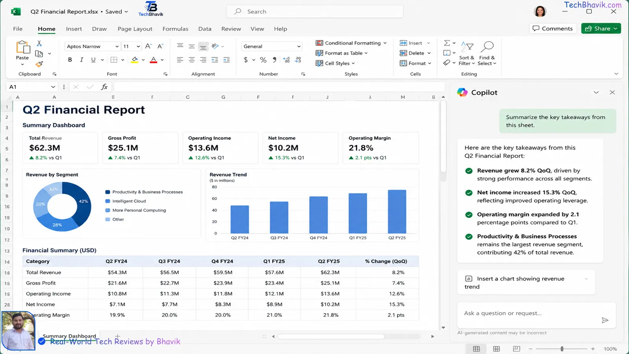Toggle bold formatting
629x354 pixels.
click(x=70, y=60)
